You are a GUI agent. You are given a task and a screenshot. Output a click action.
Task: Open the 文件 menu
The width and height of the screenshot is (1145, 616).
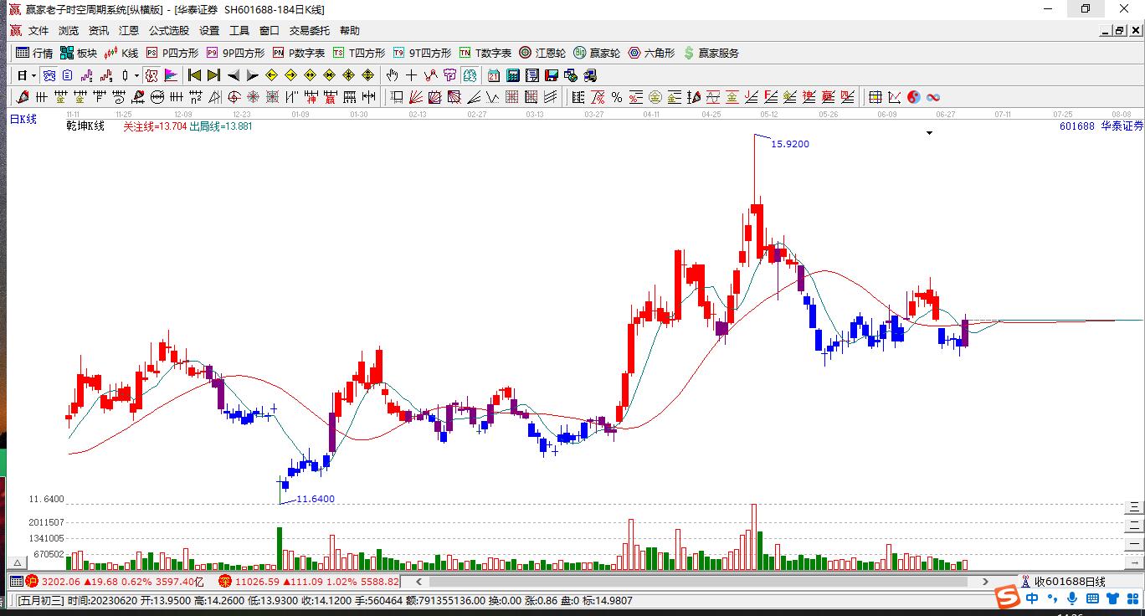click(39, 31)
